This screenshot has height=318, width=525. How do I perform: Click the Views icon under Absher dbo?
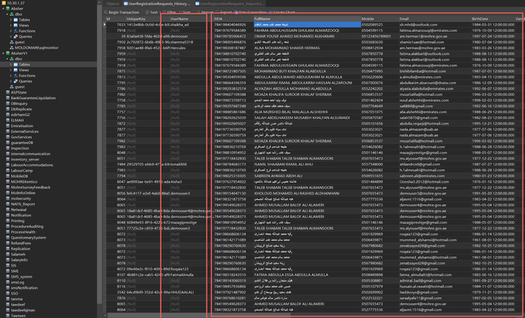(x=16, y=25)
